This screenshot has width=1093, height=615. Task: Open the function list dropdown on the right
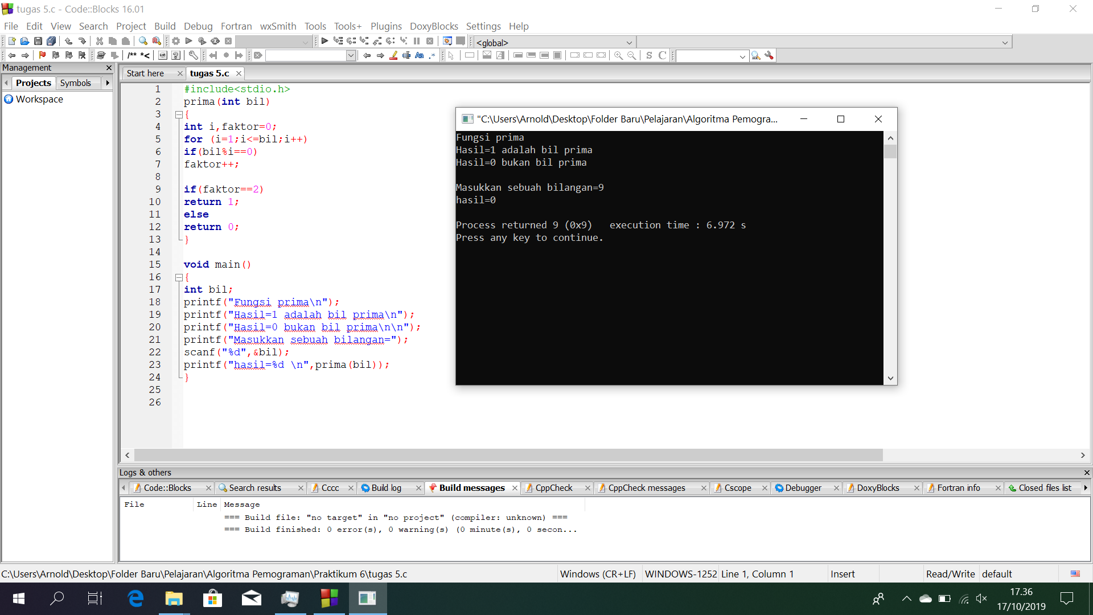[1005, 42]
